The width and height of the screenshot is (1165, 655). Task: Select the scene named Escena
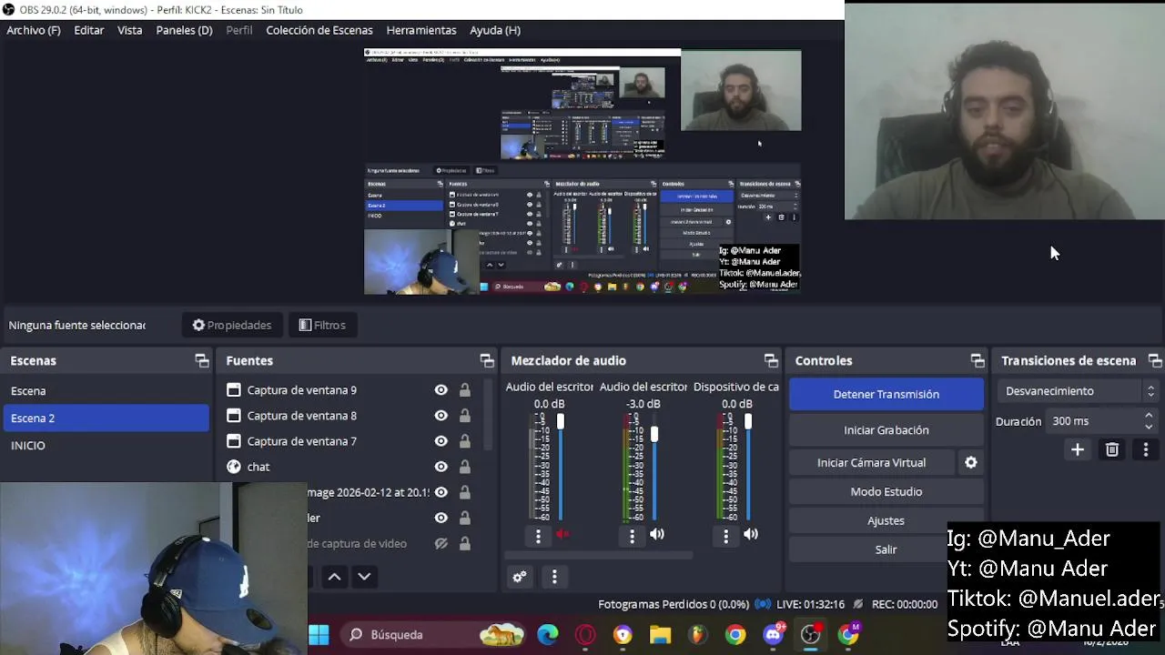coord(106,391)
